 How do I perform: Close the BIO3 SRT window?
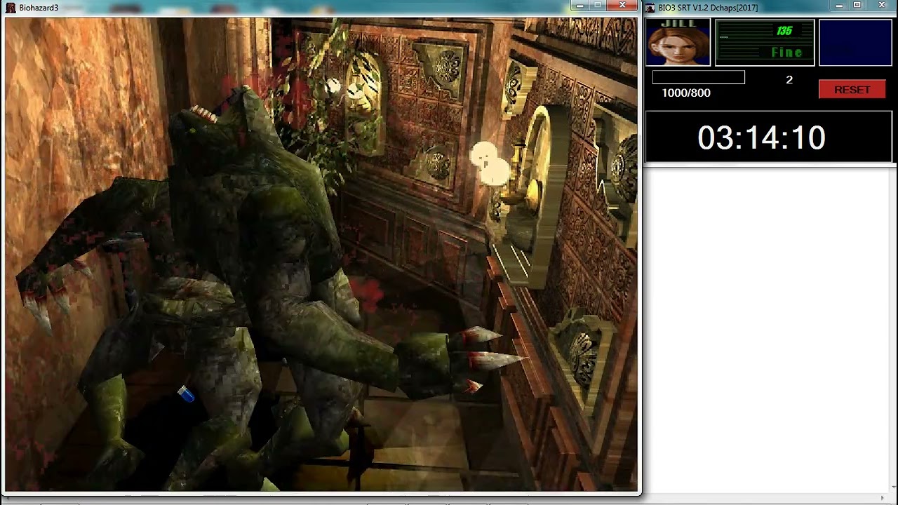[881, 6]
